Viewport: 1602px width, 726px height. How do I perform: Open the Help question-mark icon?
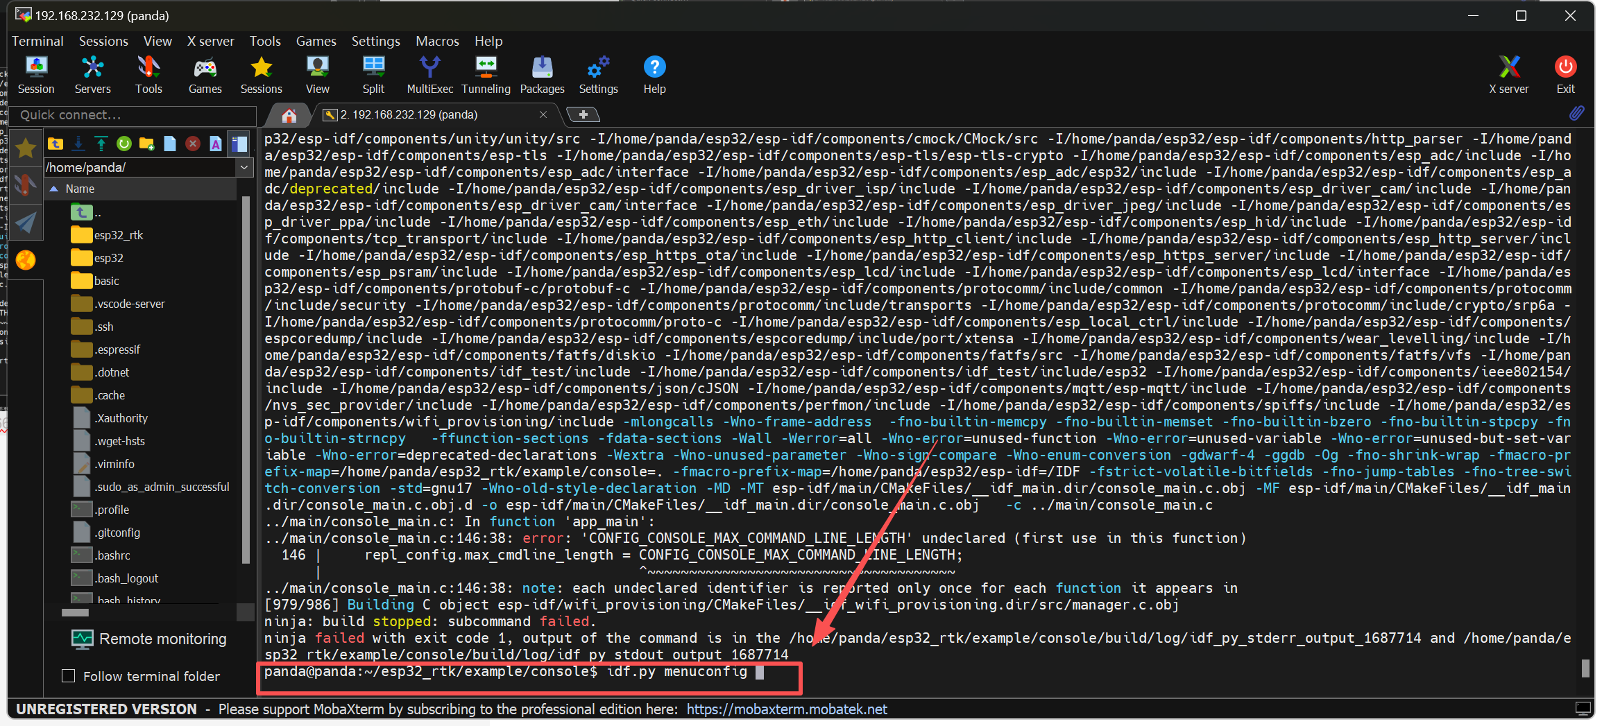[x=654, y=75]
